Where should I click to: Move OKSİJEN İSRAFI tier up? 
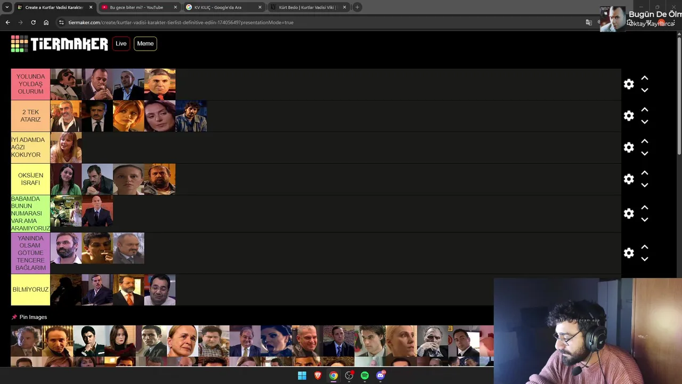pyautogui.click(x=644, y=173)
